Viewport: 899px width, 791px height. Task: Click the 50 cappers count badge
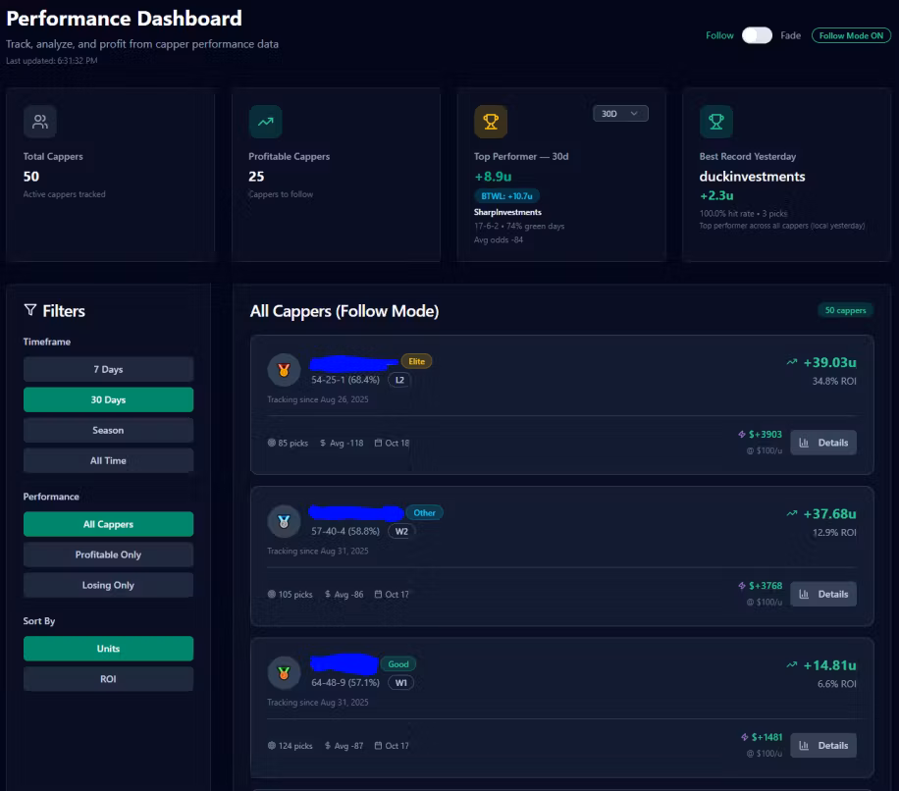click(845, 310)
